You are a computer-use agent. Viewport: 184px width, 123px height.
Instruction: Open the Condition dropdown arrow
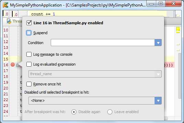pos(158,43)
